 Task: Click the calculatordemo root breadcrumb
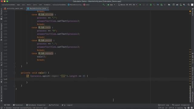8,5
